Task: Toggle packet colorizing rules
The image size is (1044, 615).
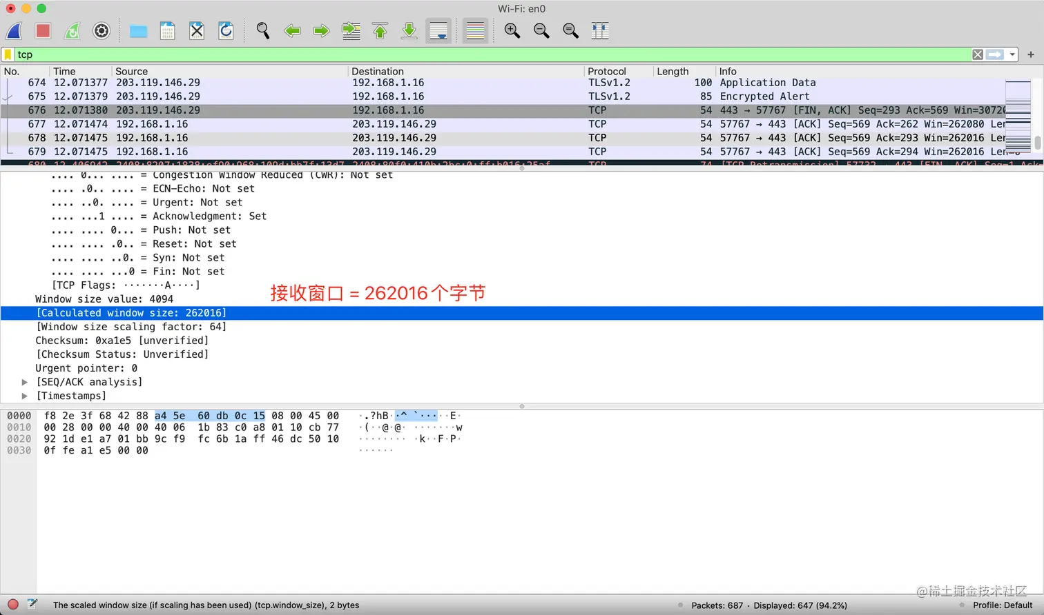Action: click(x=475, y=31)
